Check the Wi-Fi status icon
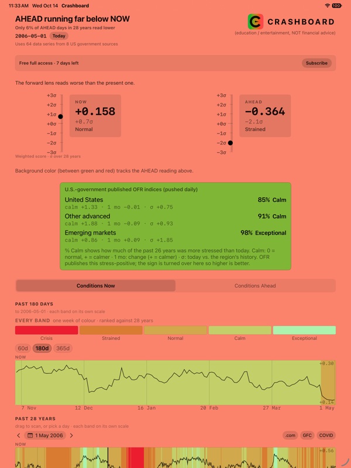The height and width of the screenshot is (468, 351). click(x=328, y=6)
